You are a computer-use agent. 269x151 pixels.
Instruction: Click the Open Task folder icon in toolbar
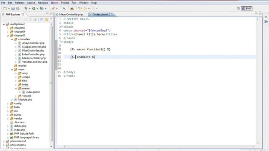(x=72, y=8)
